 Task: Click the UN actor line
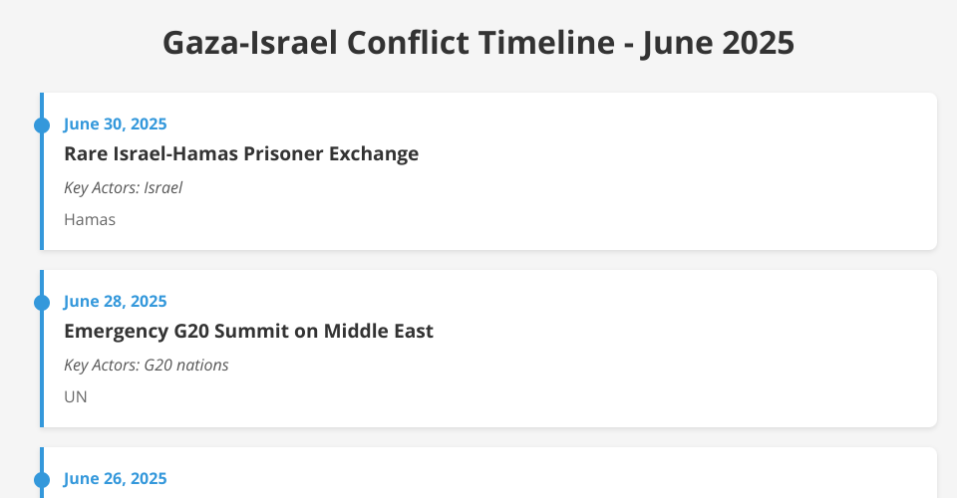coord(76,396)
